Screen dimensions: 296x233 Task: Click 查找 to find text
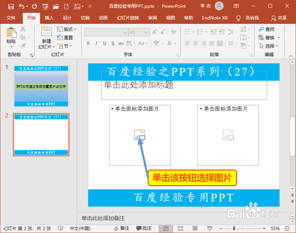(267, 29)
